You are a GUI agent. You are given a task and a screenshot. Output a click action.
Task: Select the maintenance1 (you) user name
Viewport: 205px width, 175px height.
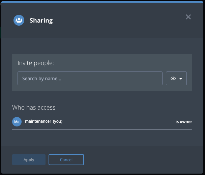44,121
